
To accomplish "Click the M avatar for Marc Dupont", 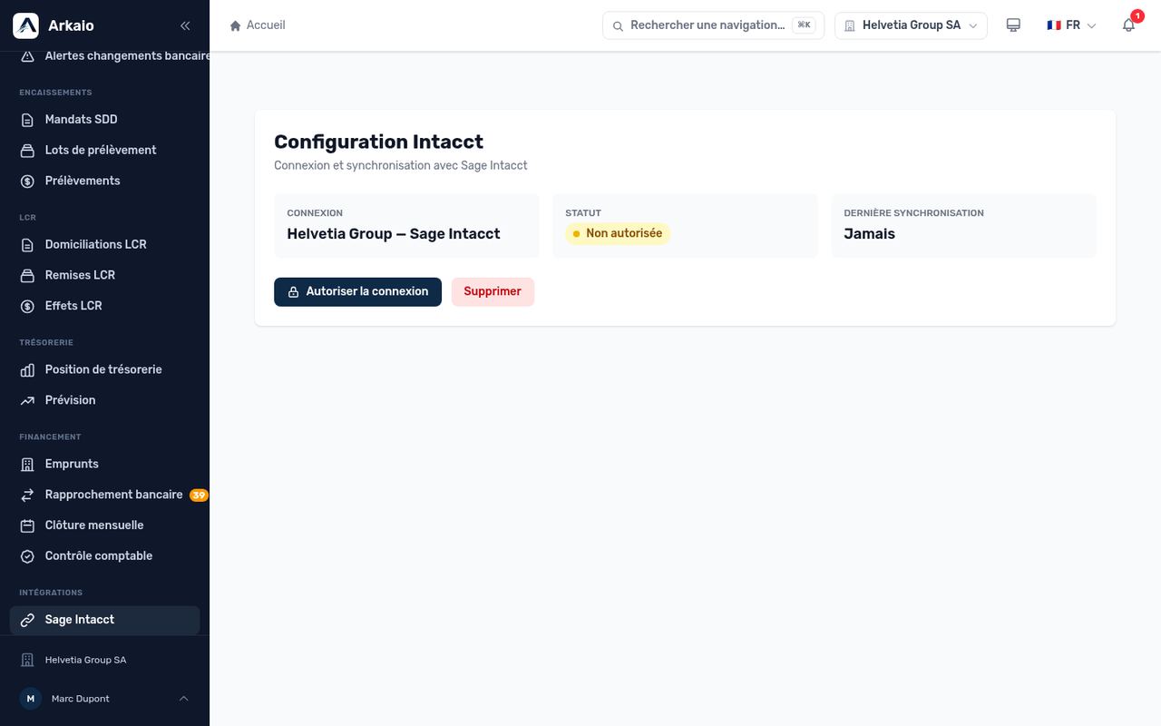I will click(x=31, y=699).
